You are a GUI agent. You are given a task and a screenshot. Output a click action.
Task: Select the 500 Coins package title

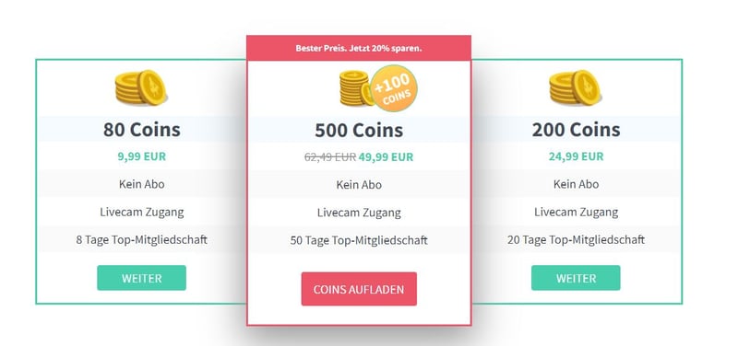359,130
